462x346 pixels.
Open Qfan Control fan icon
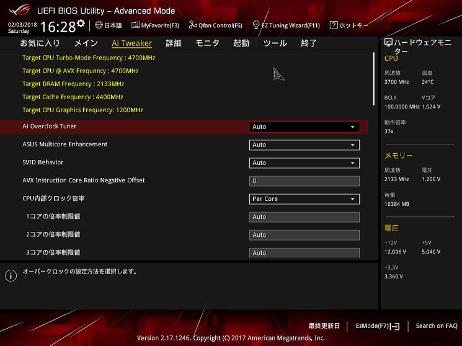click(193, 25)
